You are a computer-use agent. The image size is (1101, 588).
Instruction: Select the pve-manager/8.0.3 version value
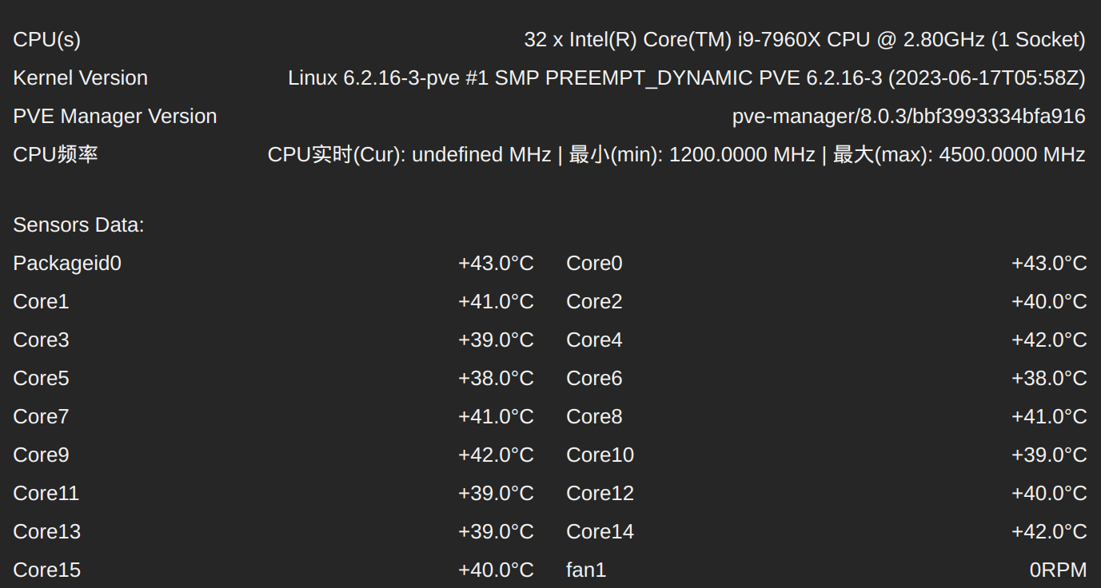pyautogui.click(x=909, y=117)
